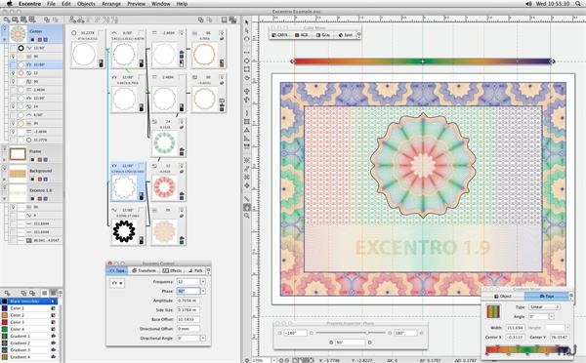Screen dimensions: 586x363
Task: Switch to the Transform tab
Action: 144,270
